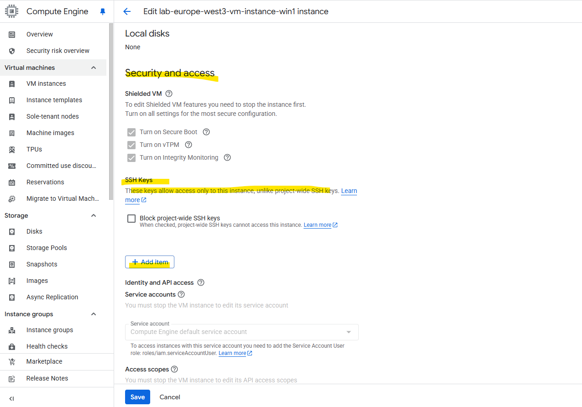Collapse the Instance groups section

click(x=94, y=314)
